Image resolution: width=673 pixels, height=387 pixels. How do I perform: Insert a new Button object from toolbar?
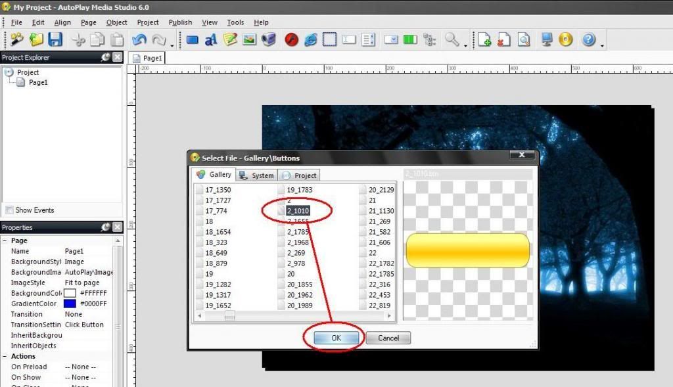pos(193,40)
